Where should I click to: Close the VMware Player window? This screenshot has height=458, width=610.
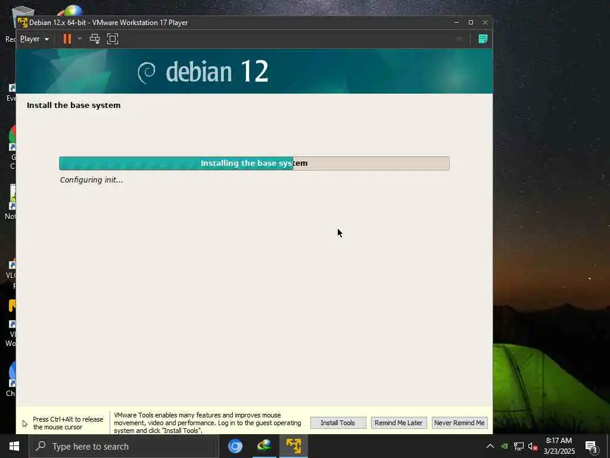pyautogui.click(x=485, y=23)
